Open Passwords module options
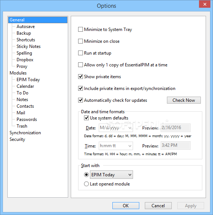213x215 pixels. pos(27,119)
